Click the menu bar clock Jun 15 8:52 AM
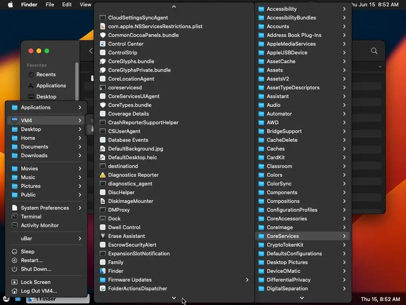 [x=375, y=4]
